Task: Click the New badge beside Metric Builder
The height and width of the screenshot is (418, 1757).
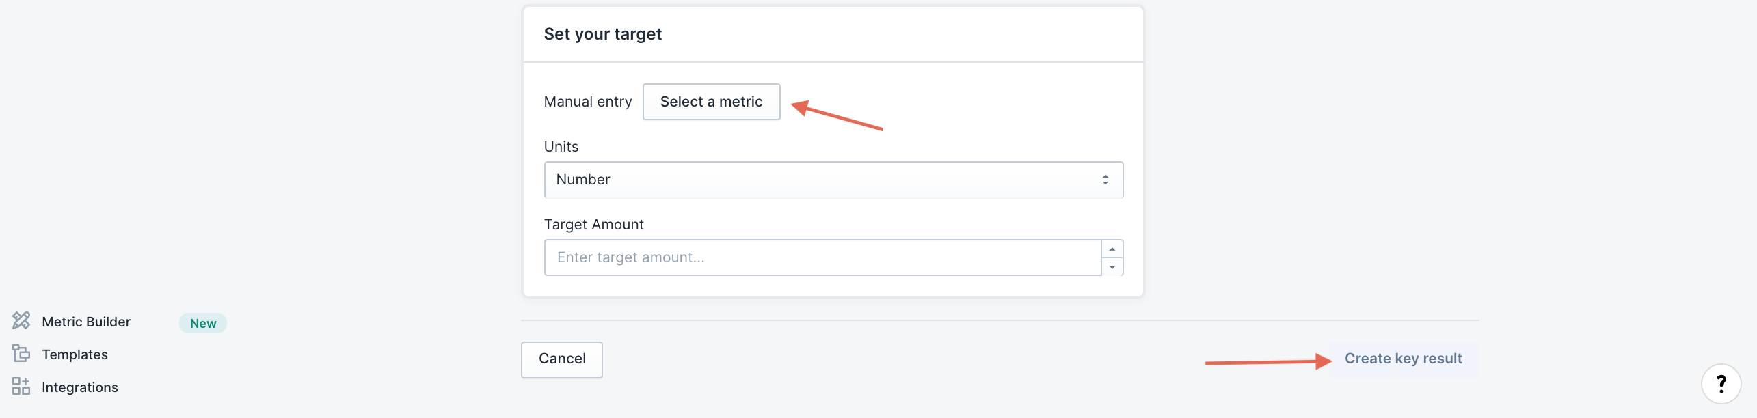Action: click(x=203, y=323)
